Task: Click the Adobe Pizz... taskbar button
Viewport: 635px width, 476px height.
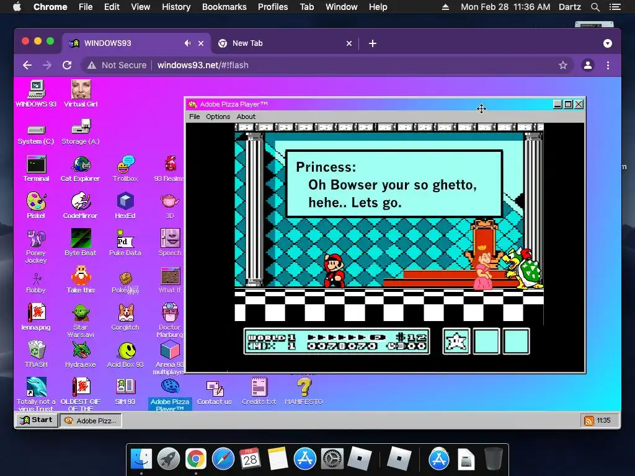Action: click(x=91, y=421)
